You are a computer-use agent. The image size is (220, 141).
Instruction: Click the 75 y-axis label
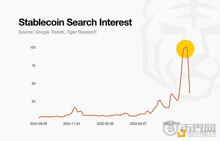pyautogui.click(x=33, y=66)
